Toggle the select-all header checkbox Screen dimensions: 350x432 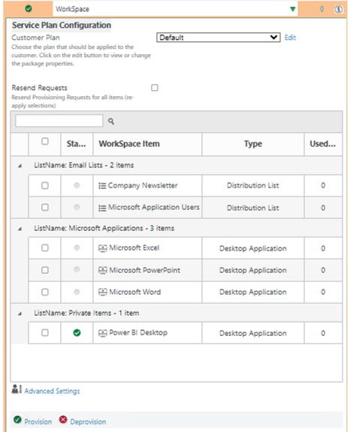[x=44, y=141]
